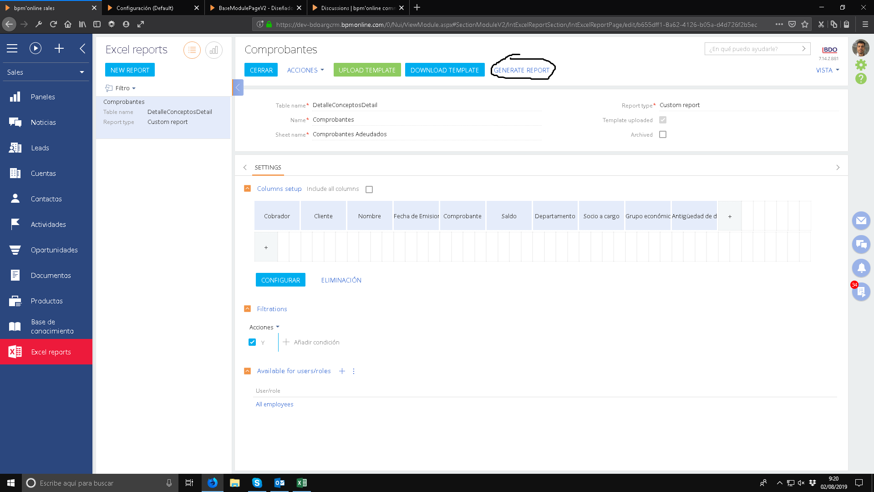
Task: Open the Sales workplace dropdown
Action: [46, 72]
